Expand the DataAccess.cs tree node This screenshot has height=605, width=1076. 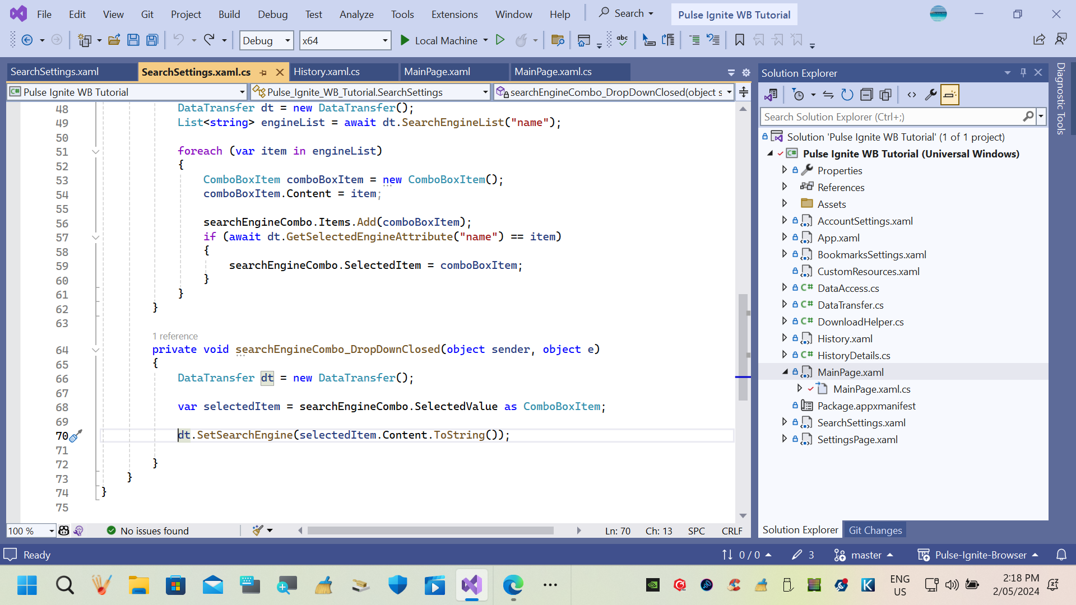(785, 288)
